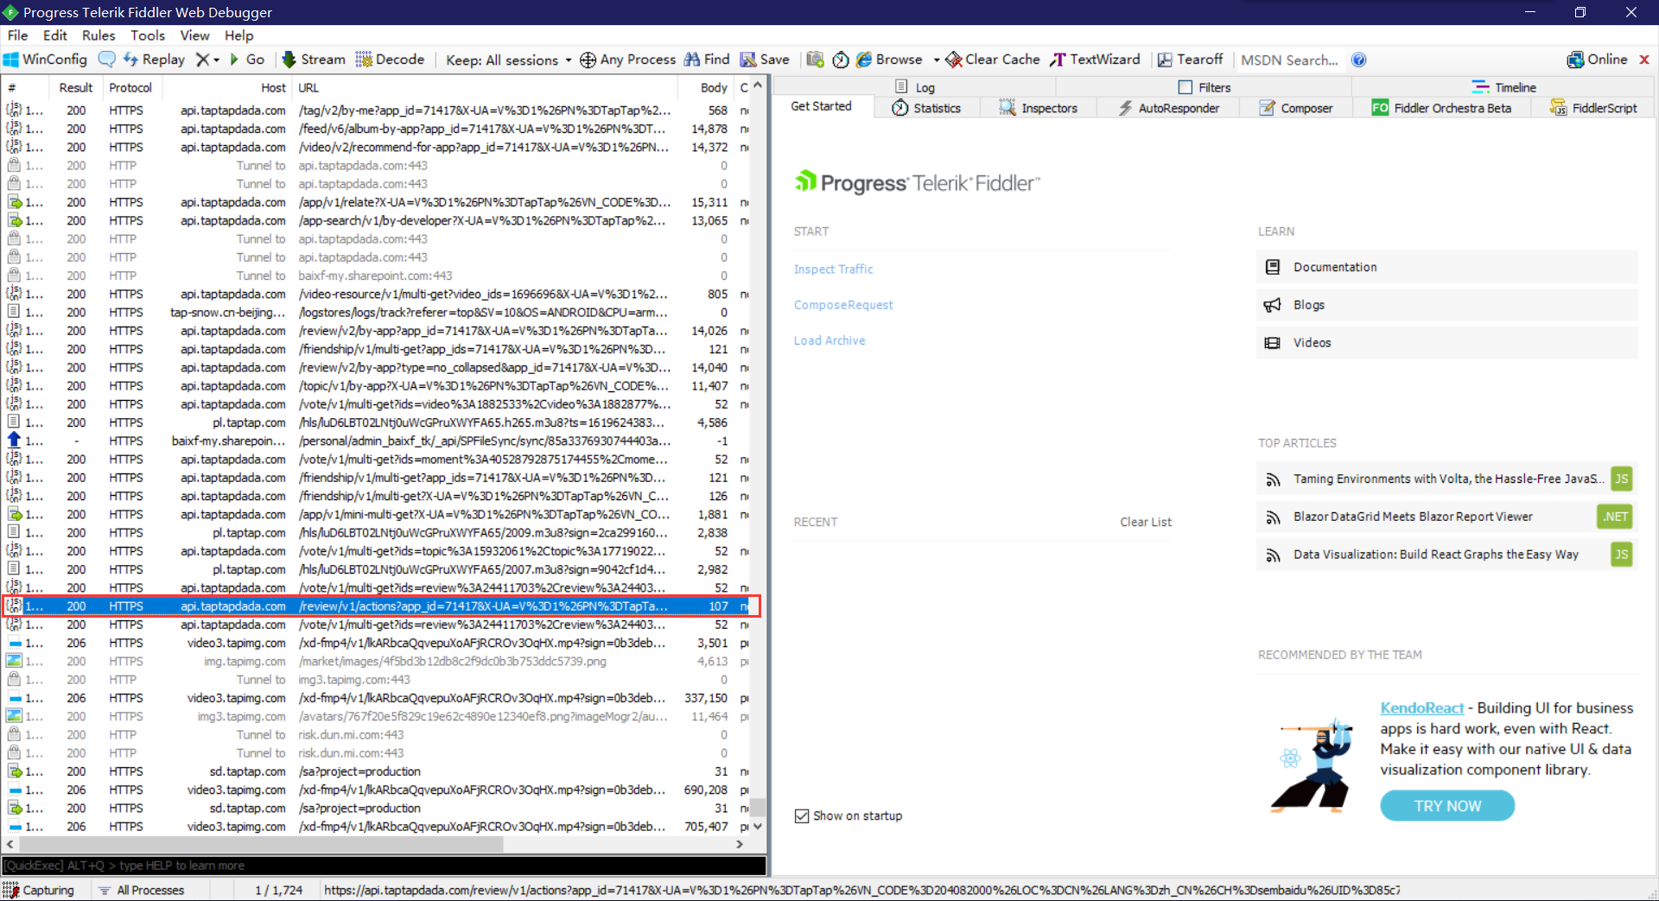Click the camera screenshot icon in toolbar
Image resolution: width=1659 pixels, height=901 pixels.
click(815, 60)
